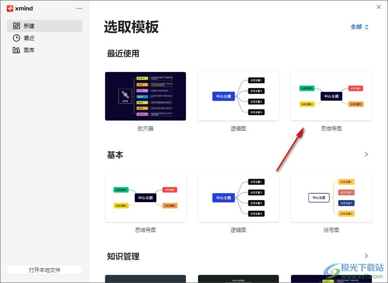
Task: Choose the 逻辑图 template under 基本
Action: (x=238, y=198)
